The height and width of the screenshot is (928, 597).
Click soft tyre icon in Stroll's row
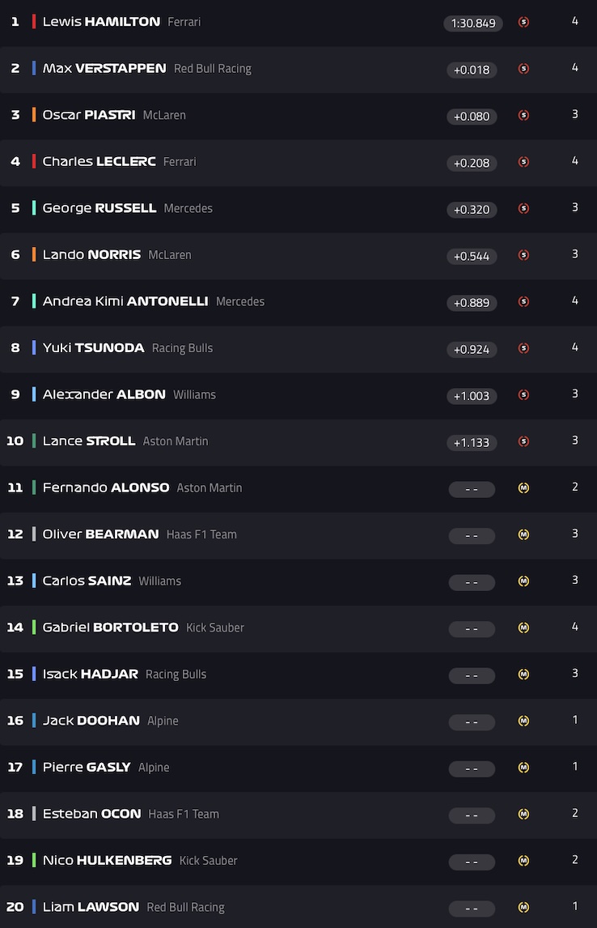click(523, 442)
